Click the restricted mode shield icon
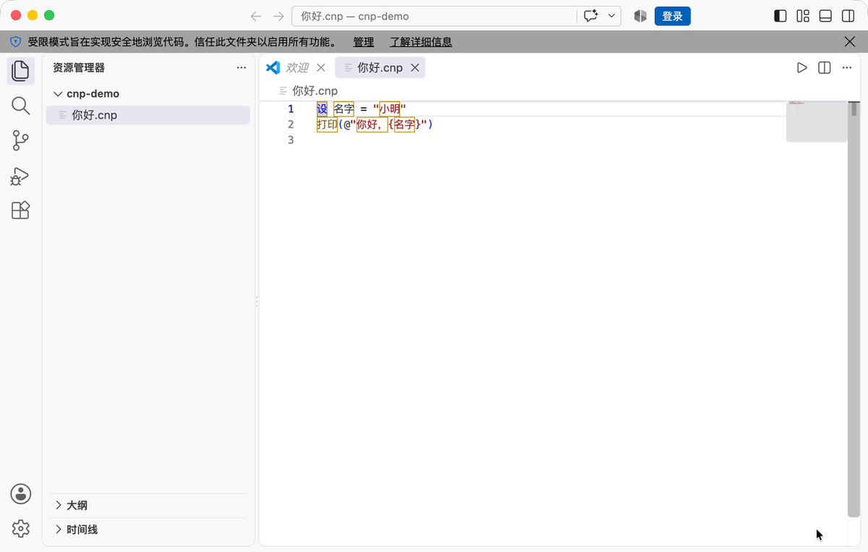 point(15,42)
